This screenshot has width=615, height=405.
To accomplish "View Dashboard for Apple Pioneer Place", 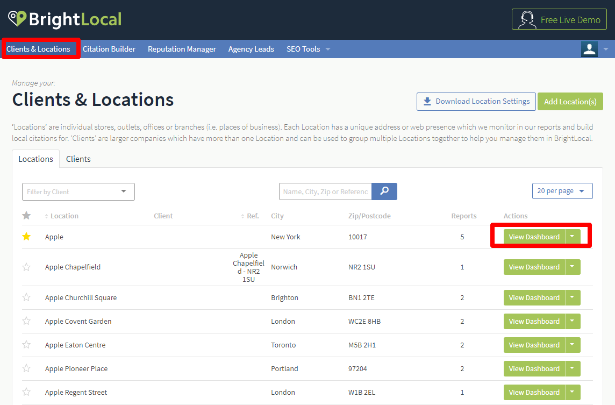I will tap(534, 368).
